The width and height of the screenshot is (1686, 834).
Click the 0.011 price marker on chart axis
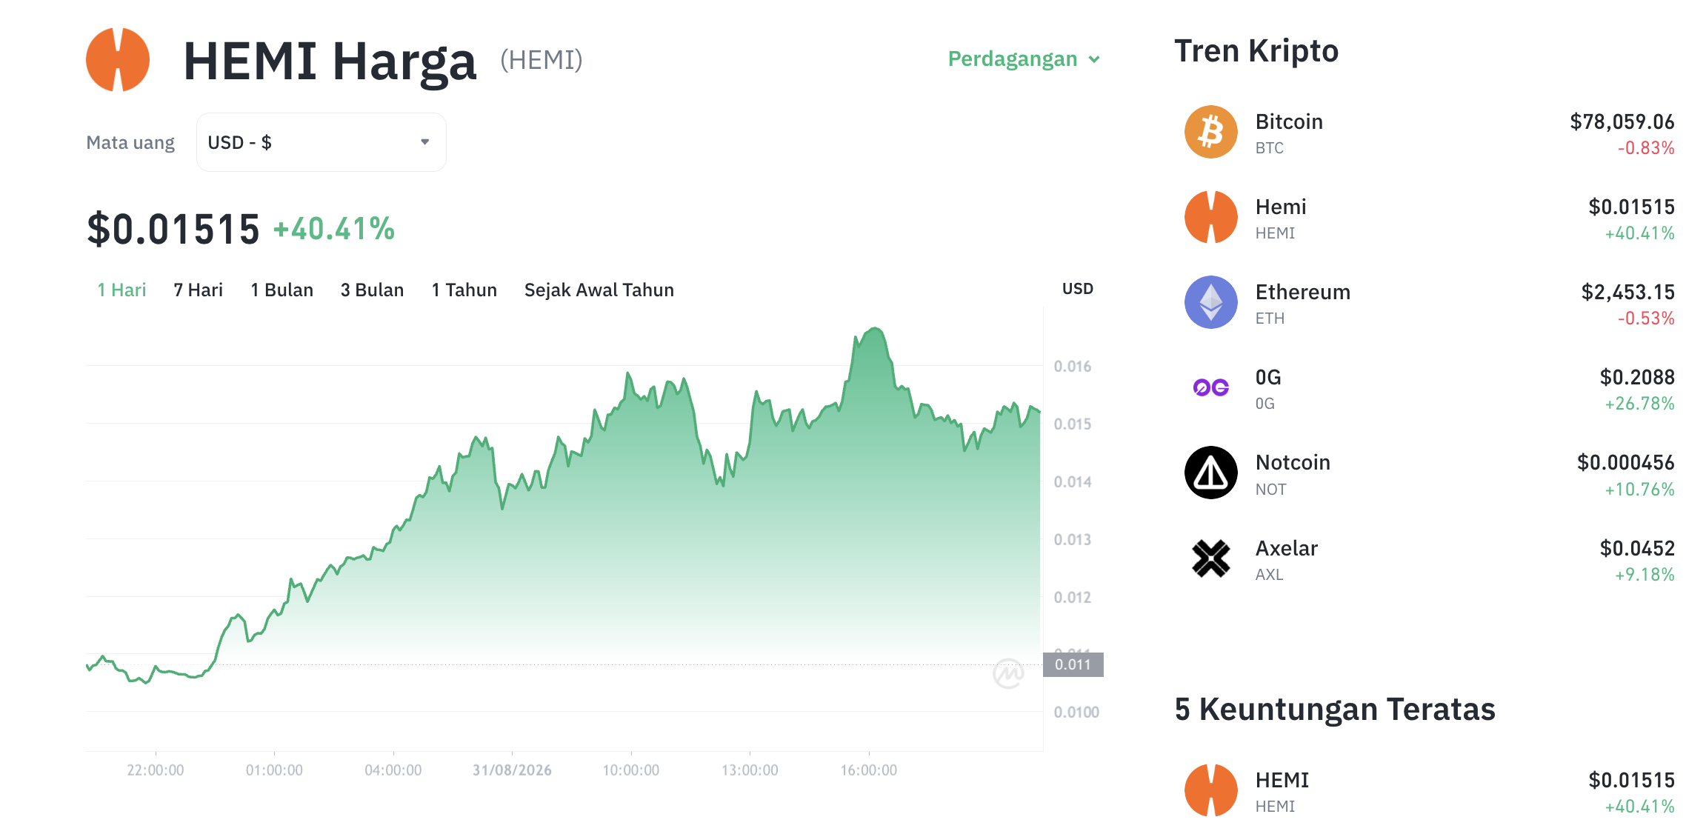[x=1073, y=664]
